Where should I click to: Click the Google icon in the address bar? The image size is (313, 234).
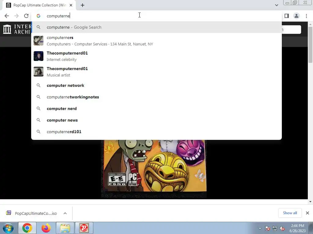[x=39, y=16]
